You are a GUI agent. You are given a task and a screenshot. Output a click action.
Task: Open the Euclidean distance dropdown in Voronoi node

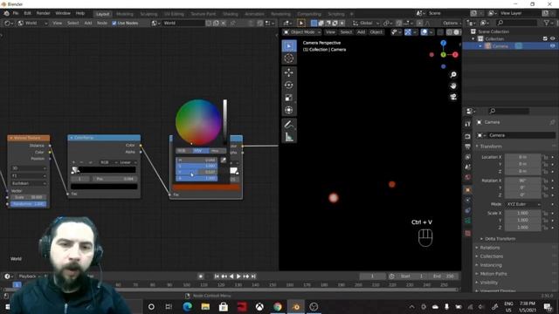click(29, 183)
